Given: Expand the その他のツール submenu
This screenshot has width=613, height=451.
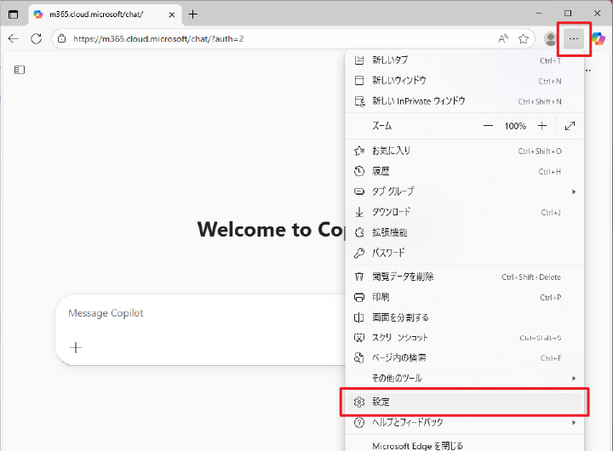Looking at the screenshot, I should point(464,378).
